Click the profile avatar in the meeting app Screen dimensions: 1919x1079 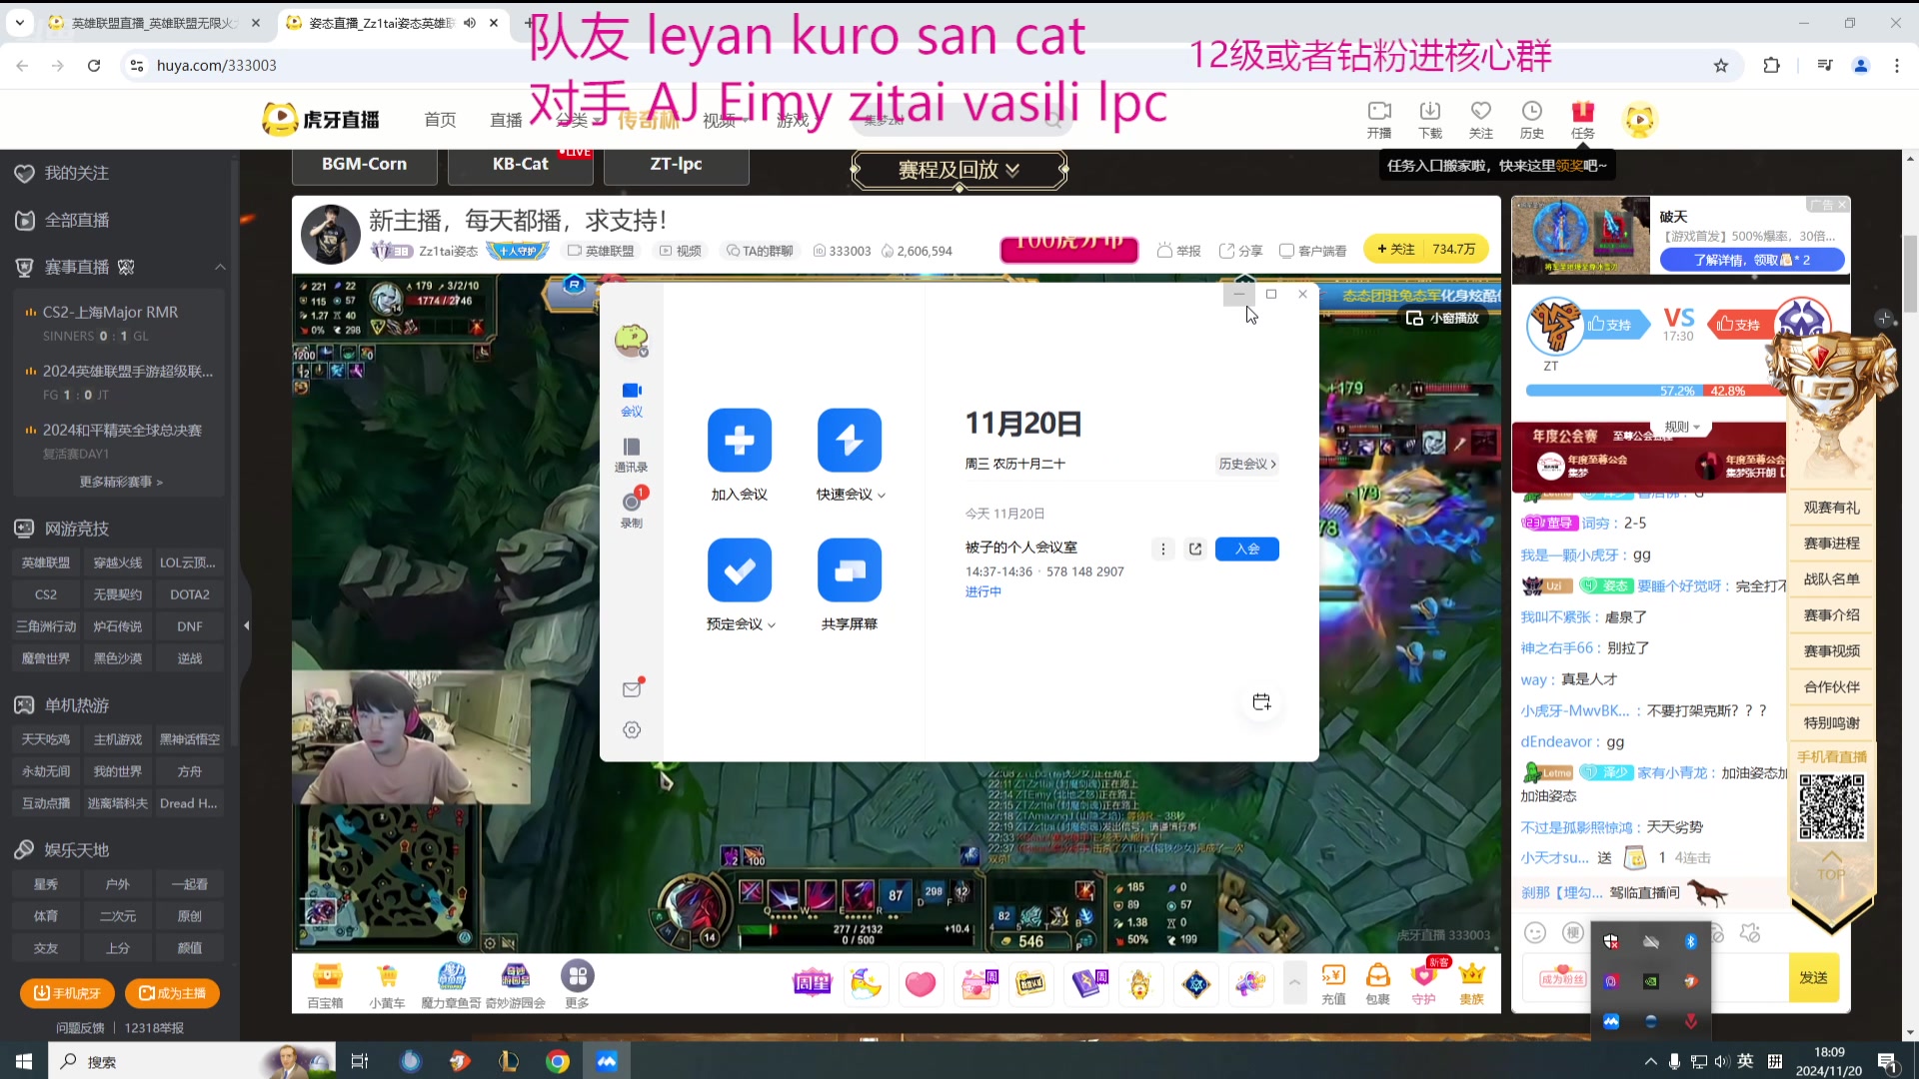[x=631, y=340]
